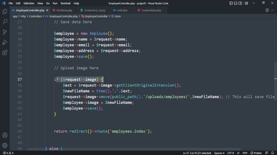Screen dimensions: 277x155
Task: Click the 'employees.index' route string
Action: [129, 131]
